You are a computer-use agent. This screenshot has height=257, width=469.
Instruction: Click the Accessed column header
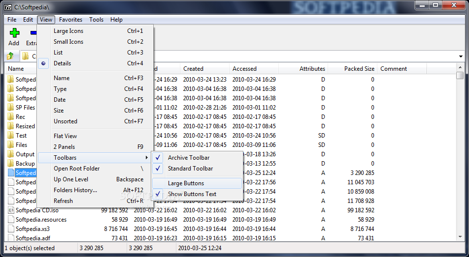[254, 69]
